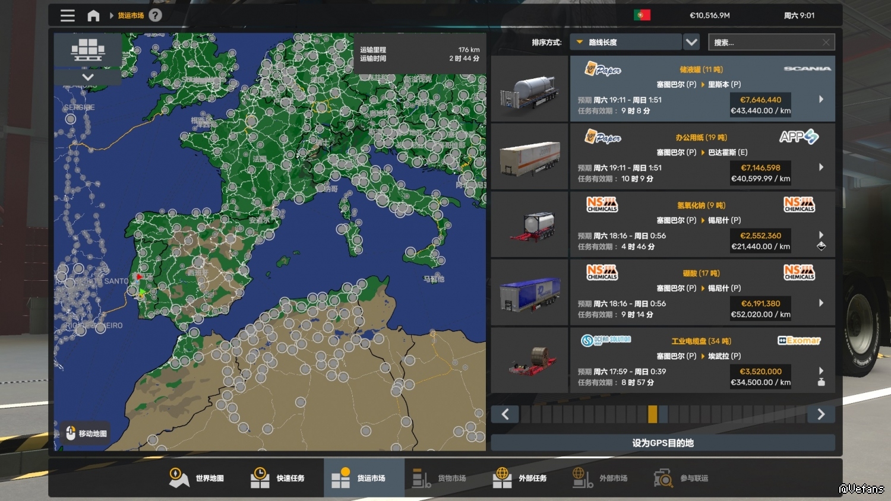Clear the search box with X icon
Screen dimensions: 891x501
tap(826, 42)
